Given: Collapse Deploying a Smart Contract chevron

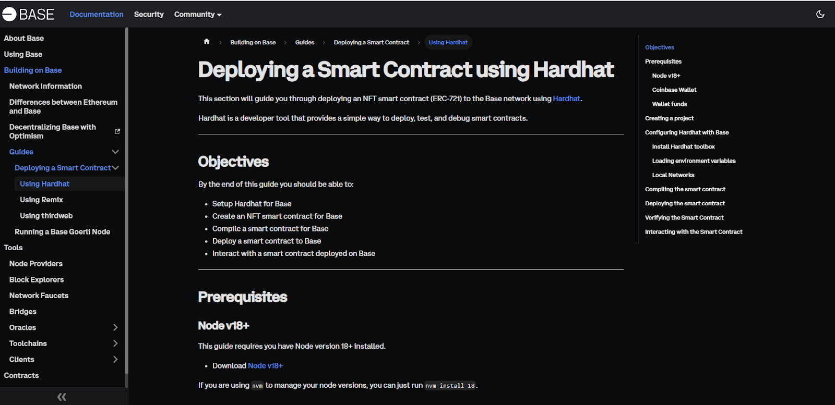Looking at the screenshot, I should [x=116, y=168].
